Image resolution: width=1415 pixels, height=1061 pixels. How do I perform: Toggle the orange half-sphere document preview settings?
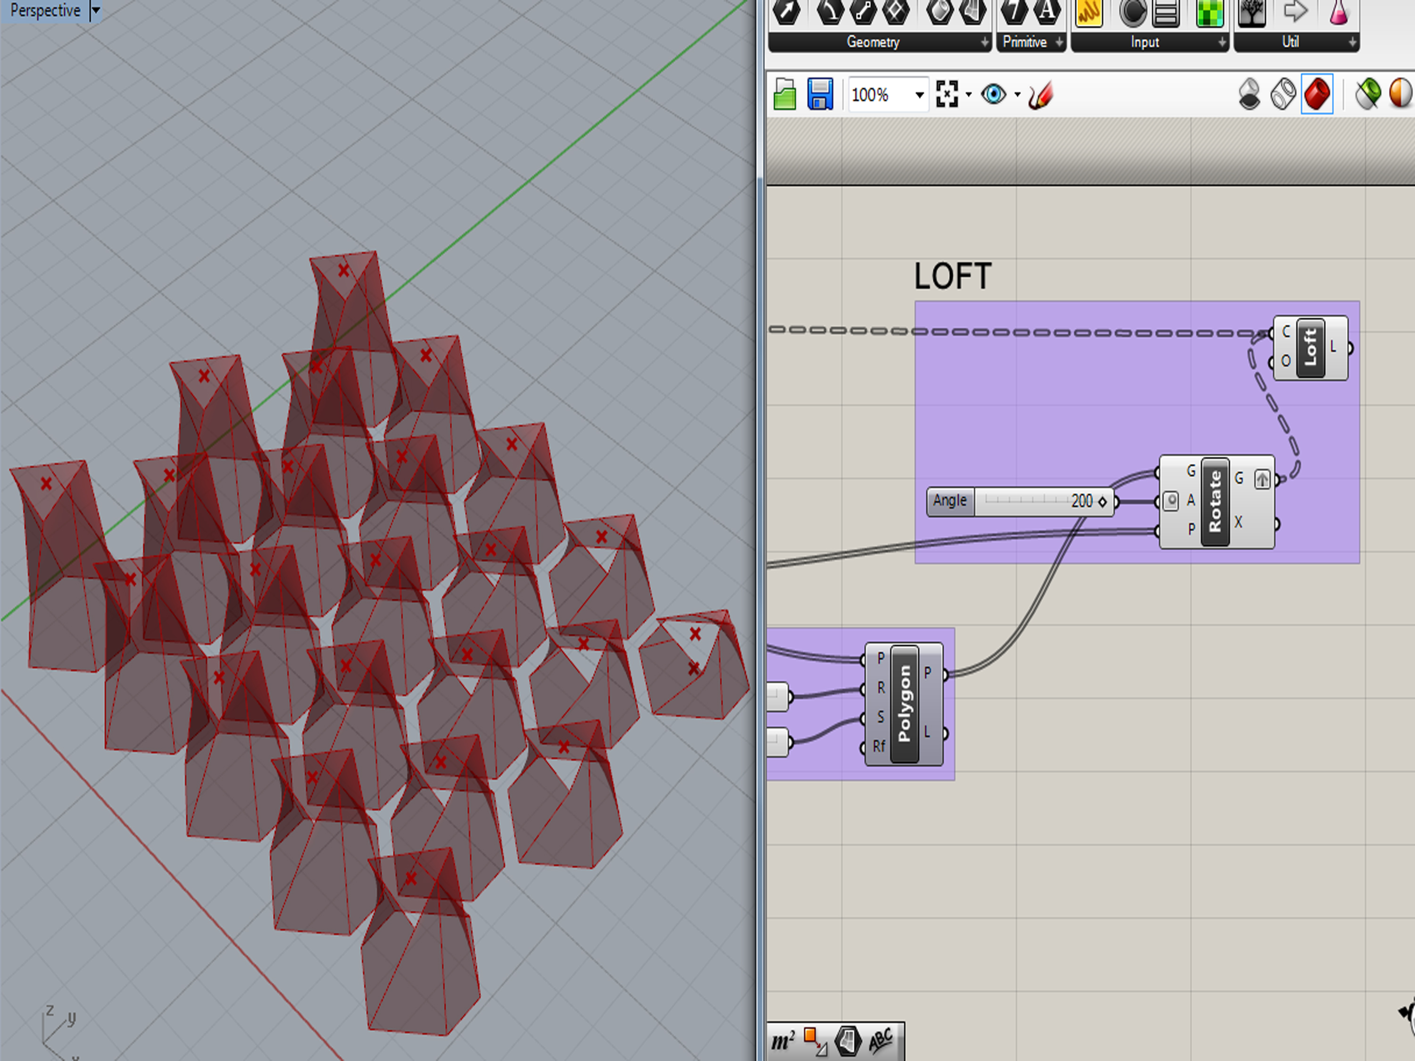point(1401,94)
